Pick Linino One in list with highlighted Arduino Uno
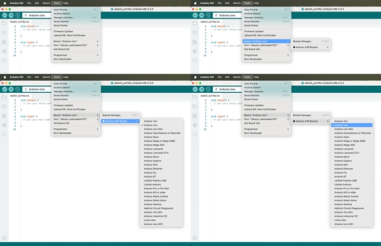Screen dimensions: 381x246 [x=352, y=220]
